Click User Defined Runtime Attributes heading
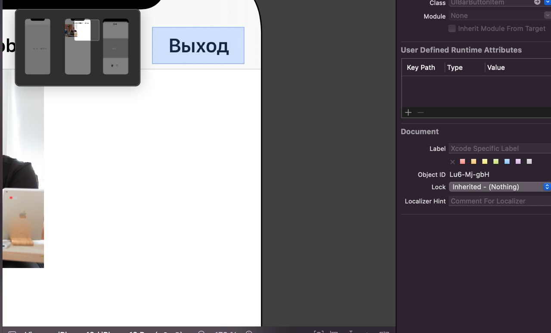Screen dimensions: 551x333 tap(461, 50)
